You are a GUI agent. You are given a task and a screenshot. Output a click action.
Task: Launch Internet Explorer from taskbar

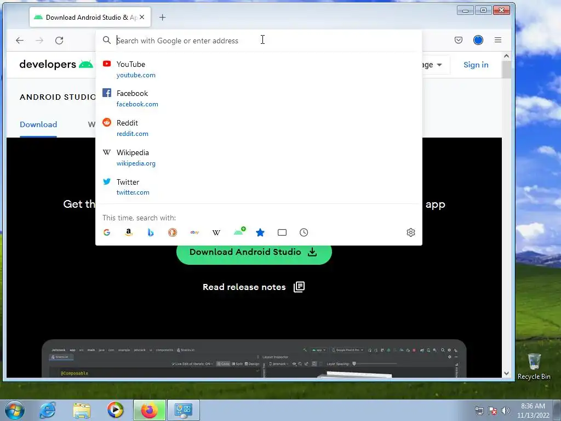point(48,410)
